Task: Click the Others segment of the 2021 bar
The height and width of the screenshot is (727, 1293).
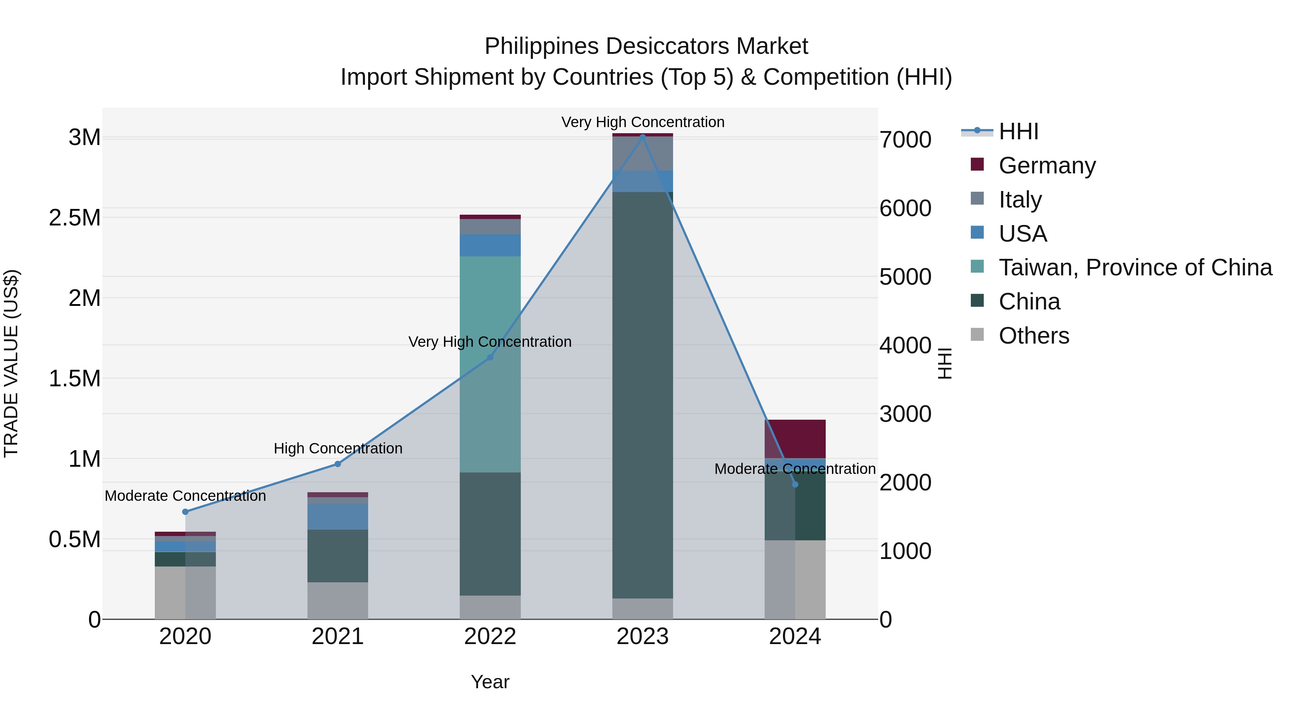Action: 338,601
